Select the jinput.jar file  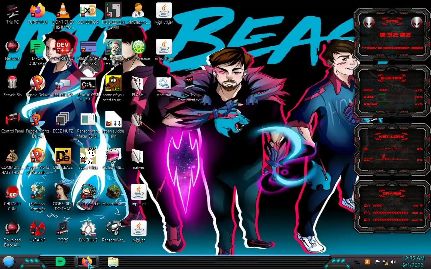[138, 195]
